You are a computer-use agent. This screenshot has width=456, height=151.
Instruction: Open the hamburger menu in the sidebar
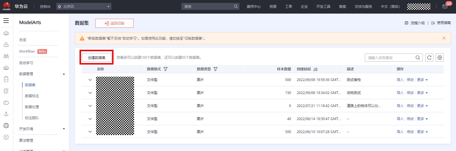[x=6, y=21]
